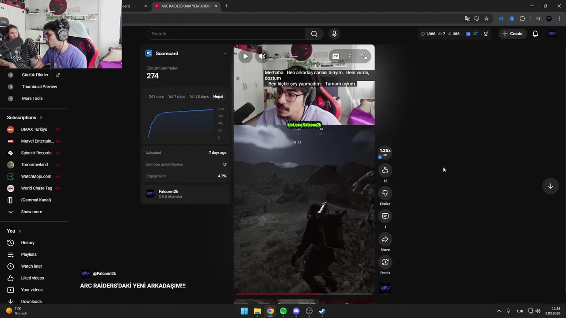Expand the Subscriptions section
The image size is (566, 318).
[x=25, y=117]
